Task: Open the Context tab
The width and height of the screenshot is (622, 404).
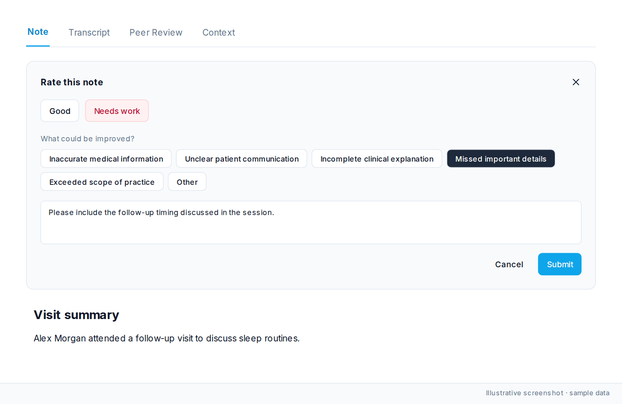Action: [219, 32]
